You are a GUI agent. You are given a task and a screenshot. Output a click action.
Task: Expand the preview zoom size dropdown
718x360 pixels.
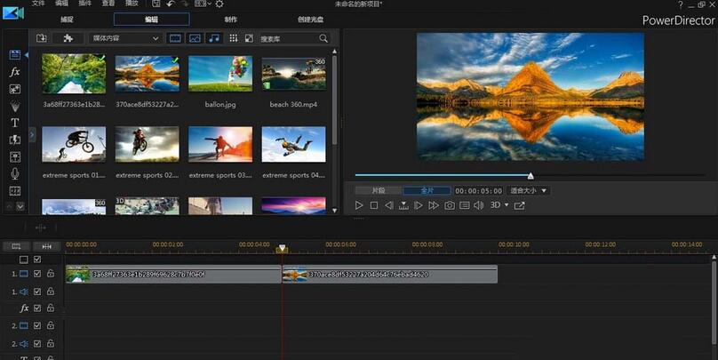[x=529, y=190]
